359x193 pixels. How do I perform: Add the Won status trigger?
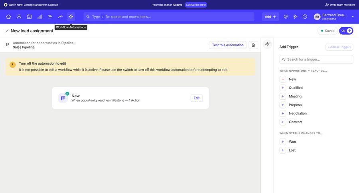pos(283,142)
